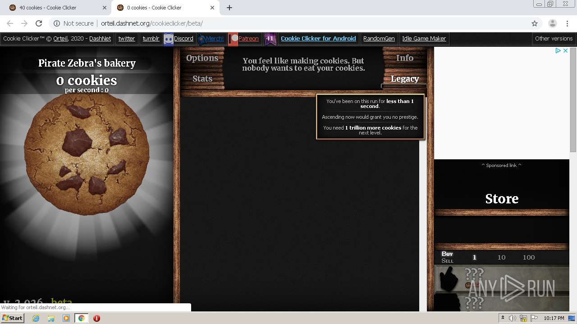Viewport: 577px width, 324px height.
Task: Select the Sell mode
Action: click(448, 261)
